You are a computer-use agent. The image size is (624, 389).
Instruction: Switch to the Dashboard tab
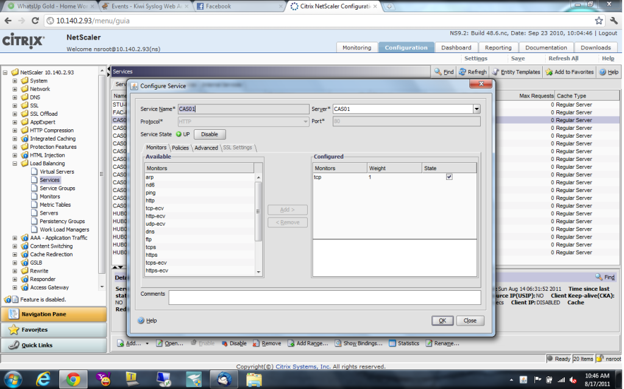(456, 48)
